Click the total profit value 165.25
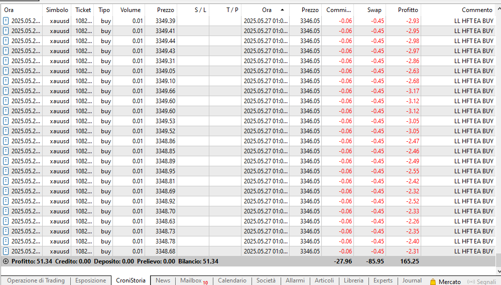501x285 pixels. pyautogui.click(x=409, y=261)
